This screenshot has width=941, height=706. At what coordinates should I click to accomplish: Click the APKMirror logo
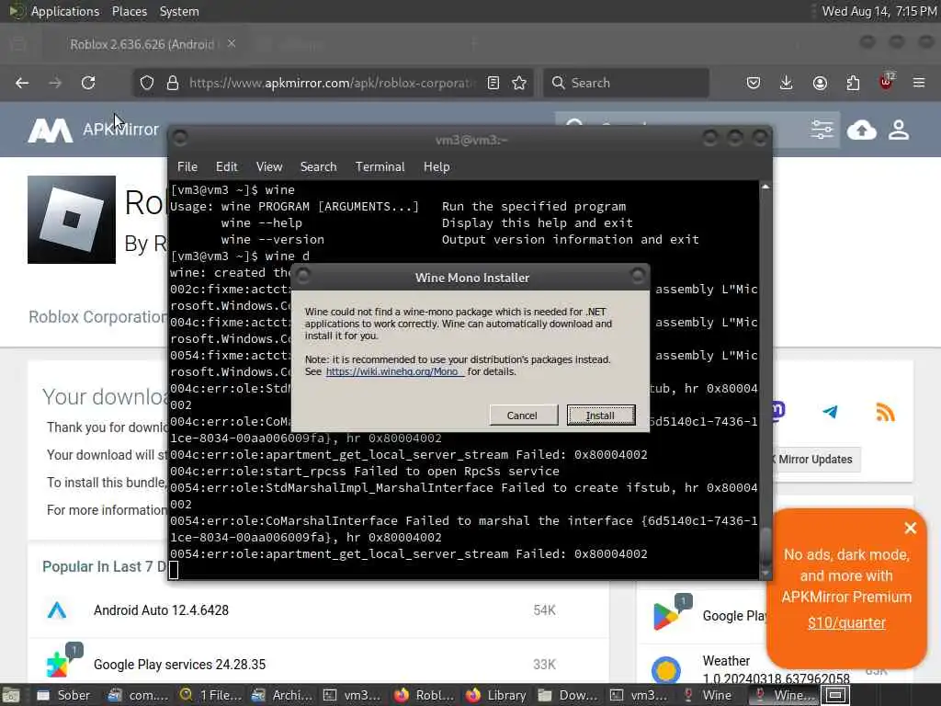pyautogui.click(x=93, y=130)
